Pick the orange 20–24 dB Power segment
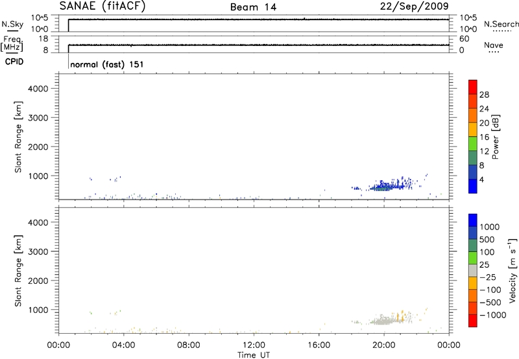519x359 pixels. 473,115
